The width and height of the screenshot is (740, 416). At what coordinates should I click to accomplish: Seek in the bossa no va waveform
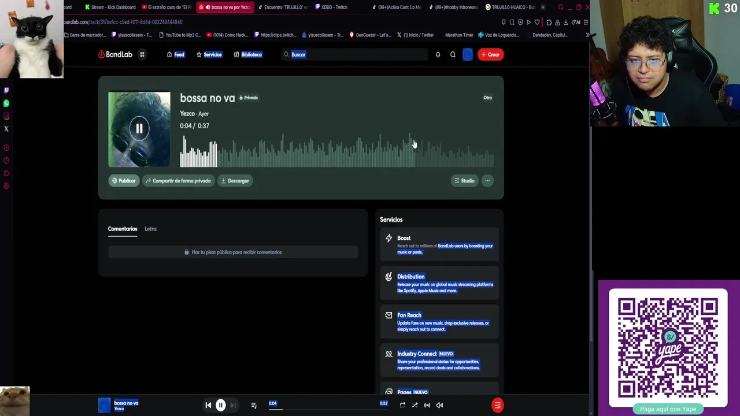point(337,151)
